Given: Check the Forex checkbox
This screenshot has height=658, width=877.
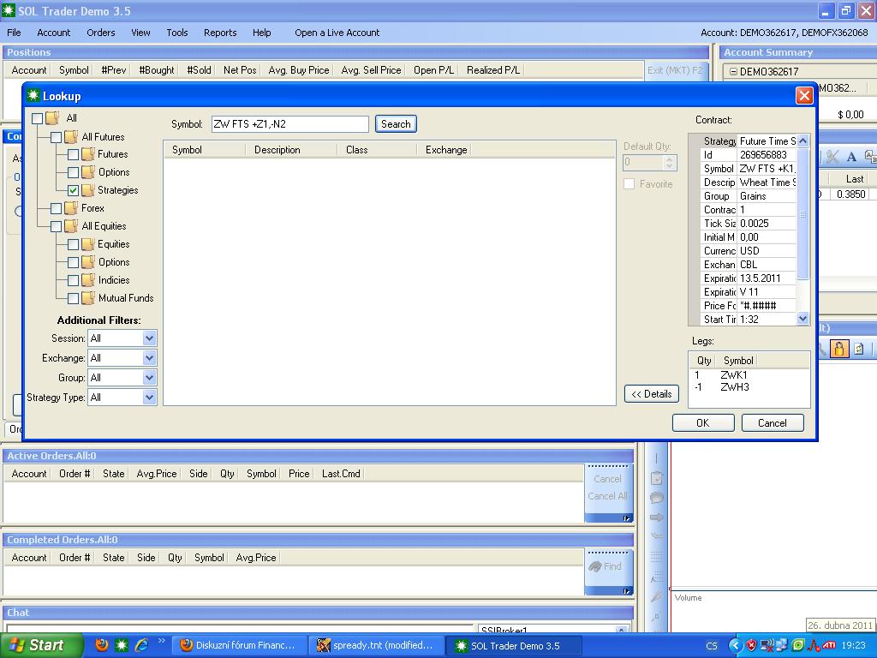Looking at the screenshot, I should (x=57, y=208).
